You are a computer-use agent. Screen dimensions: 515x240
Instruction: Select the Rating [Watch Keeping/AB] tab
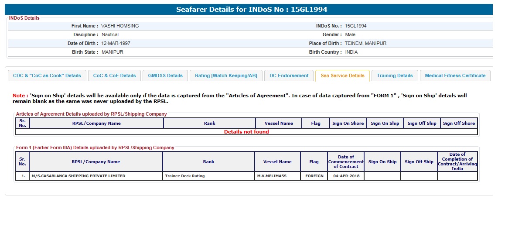coord(226,75)
